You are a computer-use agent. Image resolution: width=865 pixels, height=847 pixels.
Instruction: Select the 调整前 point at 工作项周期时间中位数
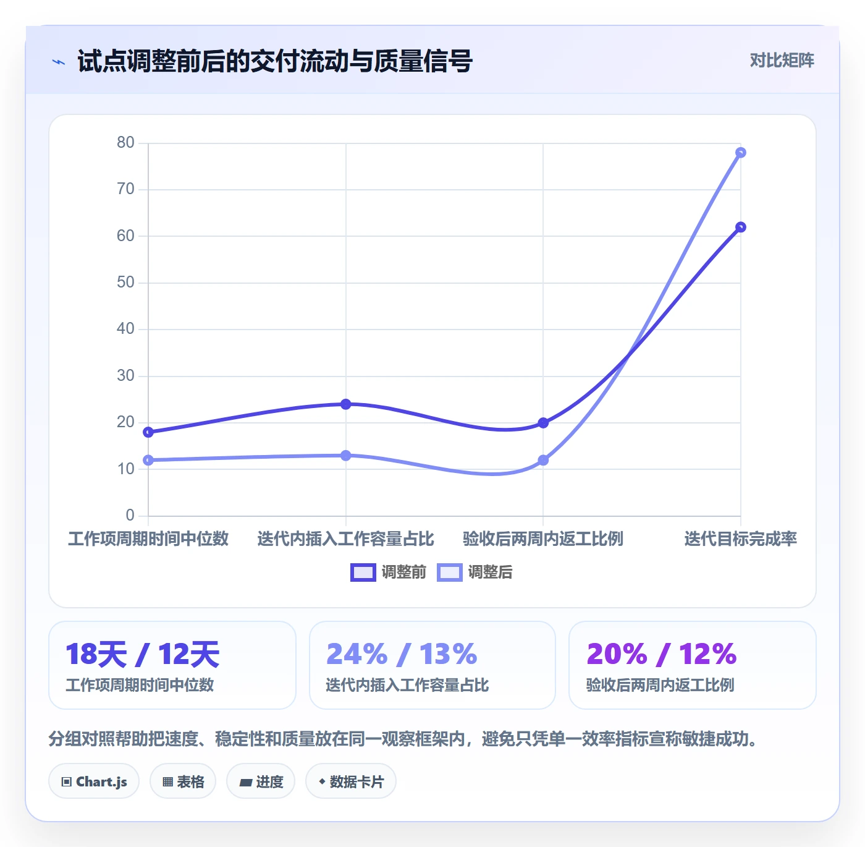(148, 432)
